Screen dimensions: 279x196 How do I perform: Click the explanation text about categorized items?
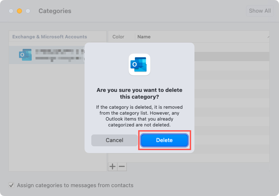(x=139, y=116)
